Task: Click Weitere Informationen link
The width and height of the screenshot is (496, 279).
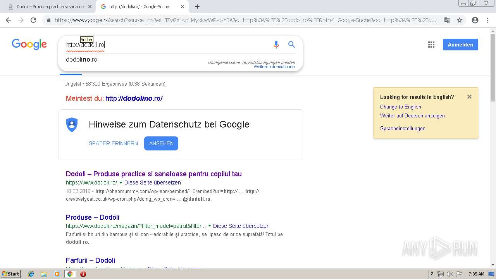Action: click(x=274, y=67)
